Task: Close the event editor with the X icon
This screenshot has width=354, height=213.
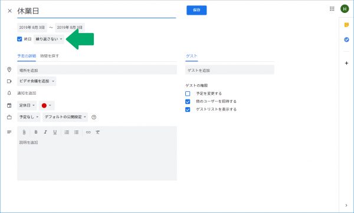Action: pos(9,11)
